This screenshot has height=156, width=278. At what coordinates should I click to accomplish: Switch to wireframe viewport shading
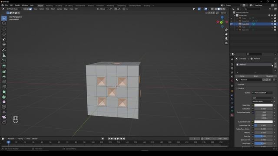(x=216, y=9)
